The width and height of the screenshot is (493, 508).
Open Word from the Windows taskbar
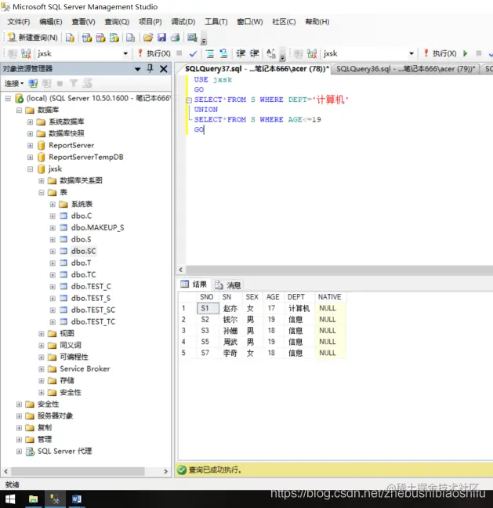point(77,499)
